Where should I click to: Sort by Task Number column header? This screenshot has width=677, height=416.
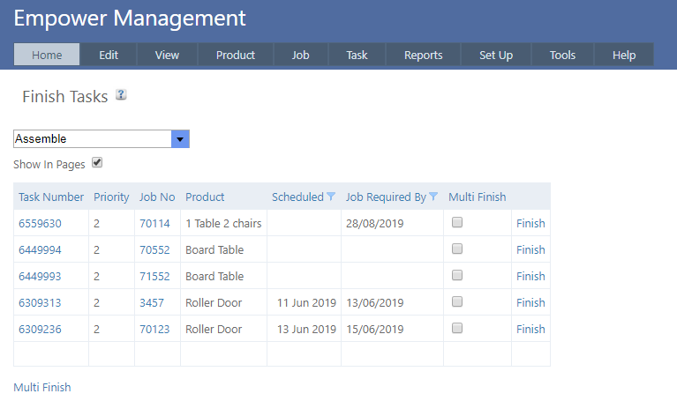click(51, 197)
